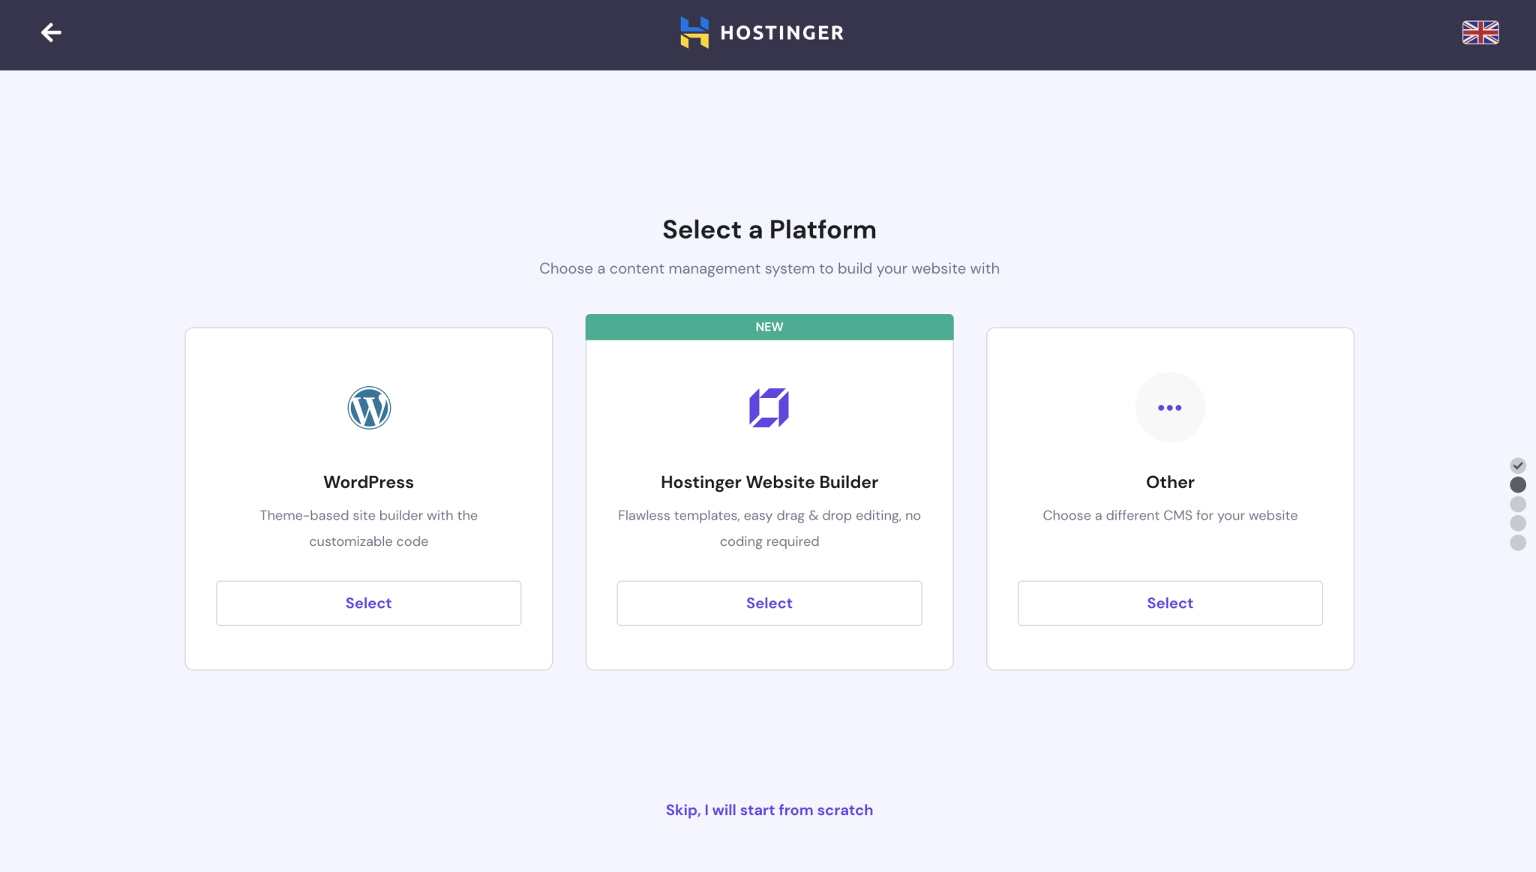Image resolution: width=1536 pixels, height=872 pixels.
Task: Click the WordPress logo icon
Action: coord(369,408)
